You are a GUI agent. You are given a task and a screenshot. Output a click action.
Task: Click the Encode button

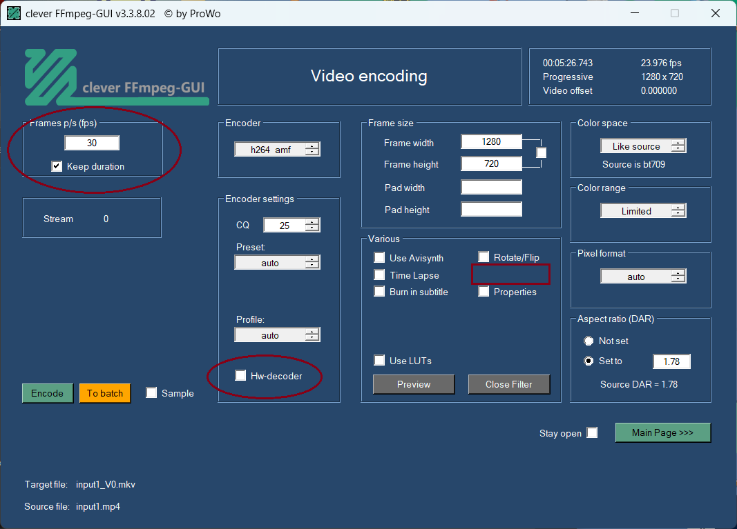[x=48, y=393]
